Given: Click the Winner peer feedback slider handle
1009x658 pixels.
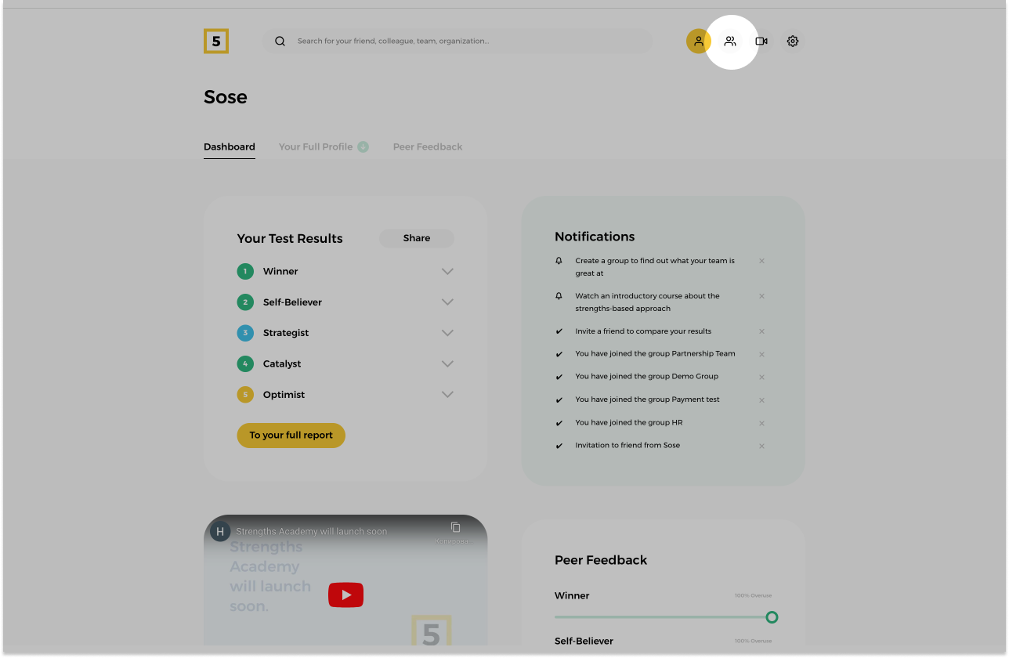Looking at the screenshot, I should point(772,617).
